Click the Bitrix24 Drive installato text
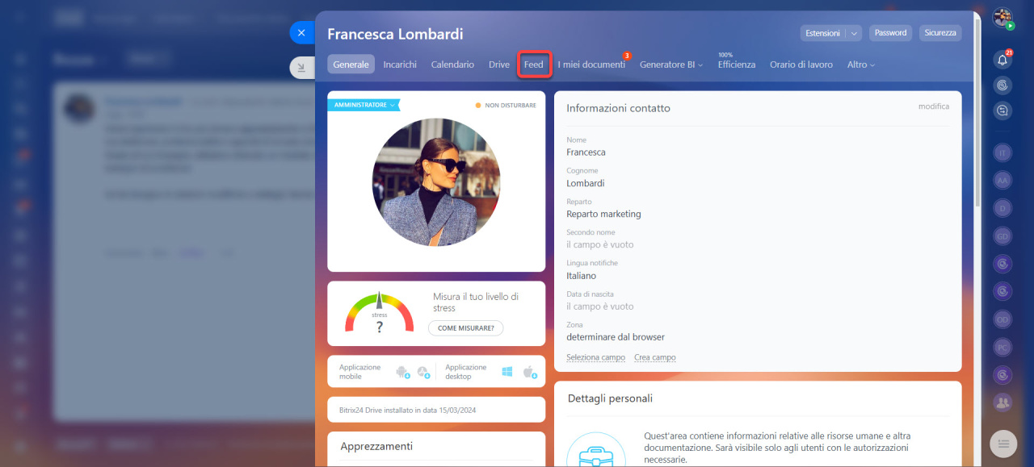Screen dimensions: 1034x467 (407, 410)
